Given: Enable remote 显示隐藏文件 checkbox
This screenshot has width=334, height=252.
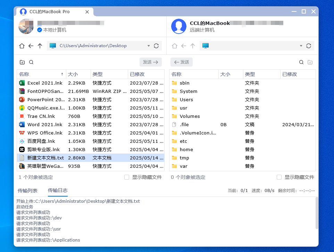Looking at the screenshot, I should [279, 177].
